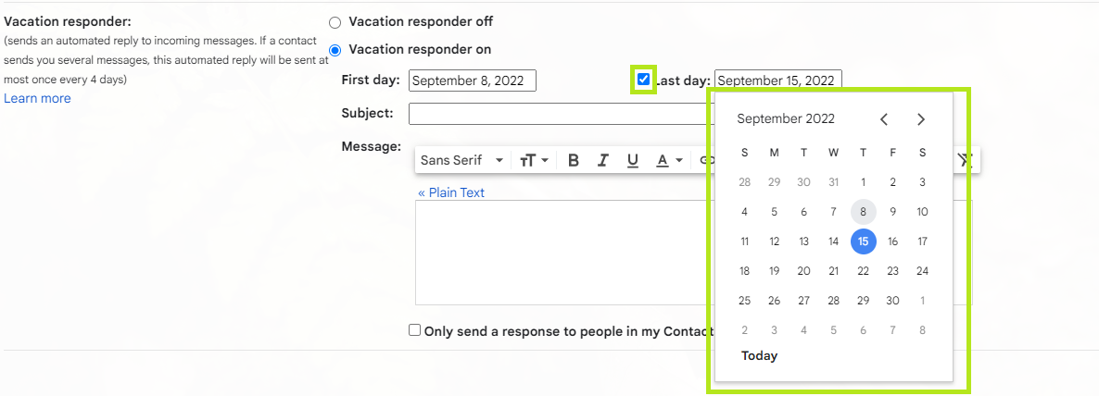Open the Sans Serif font dropdown
The height and width of the screenshot is (396, 1099).
(461, 160)
